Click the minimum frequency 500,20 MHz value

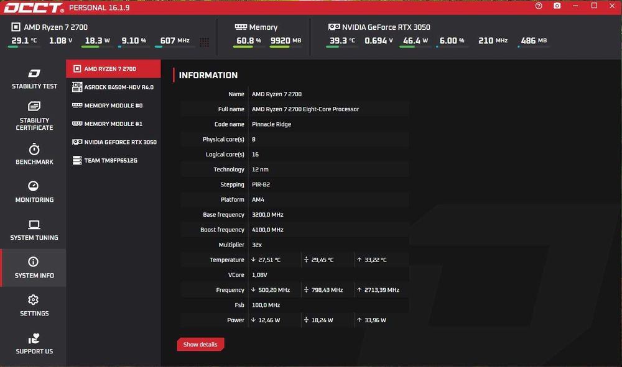[x=274, y=290]
